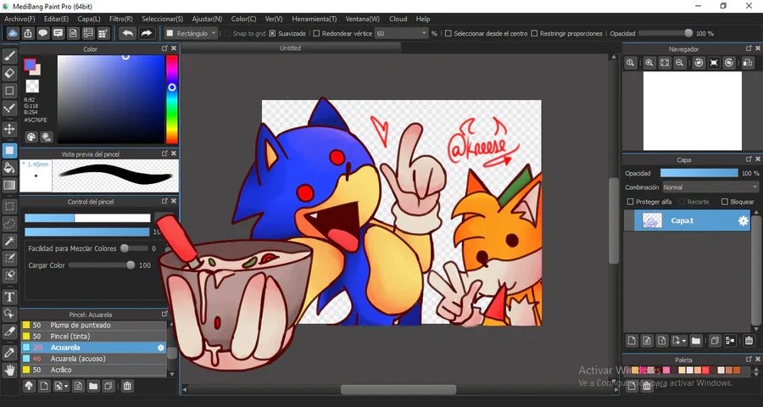Adjust the Cargar Color slider
The image size is (763, 407).
click(x=102, y=265)
